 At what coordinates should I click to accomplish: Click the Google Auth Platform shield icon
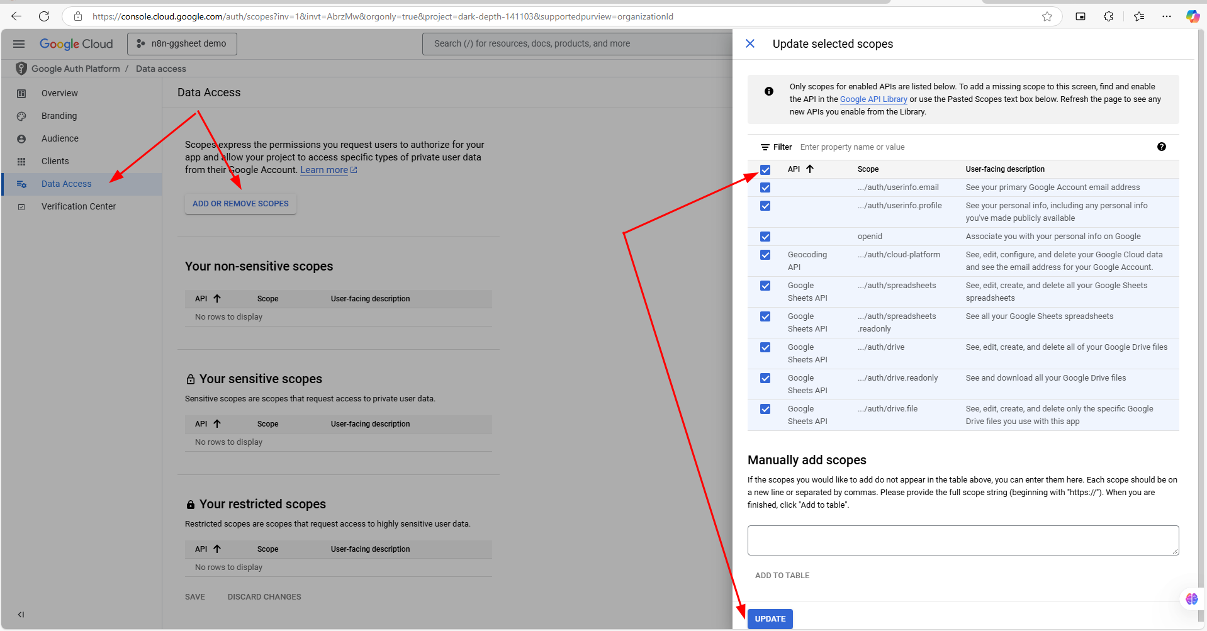pos(21,68)
